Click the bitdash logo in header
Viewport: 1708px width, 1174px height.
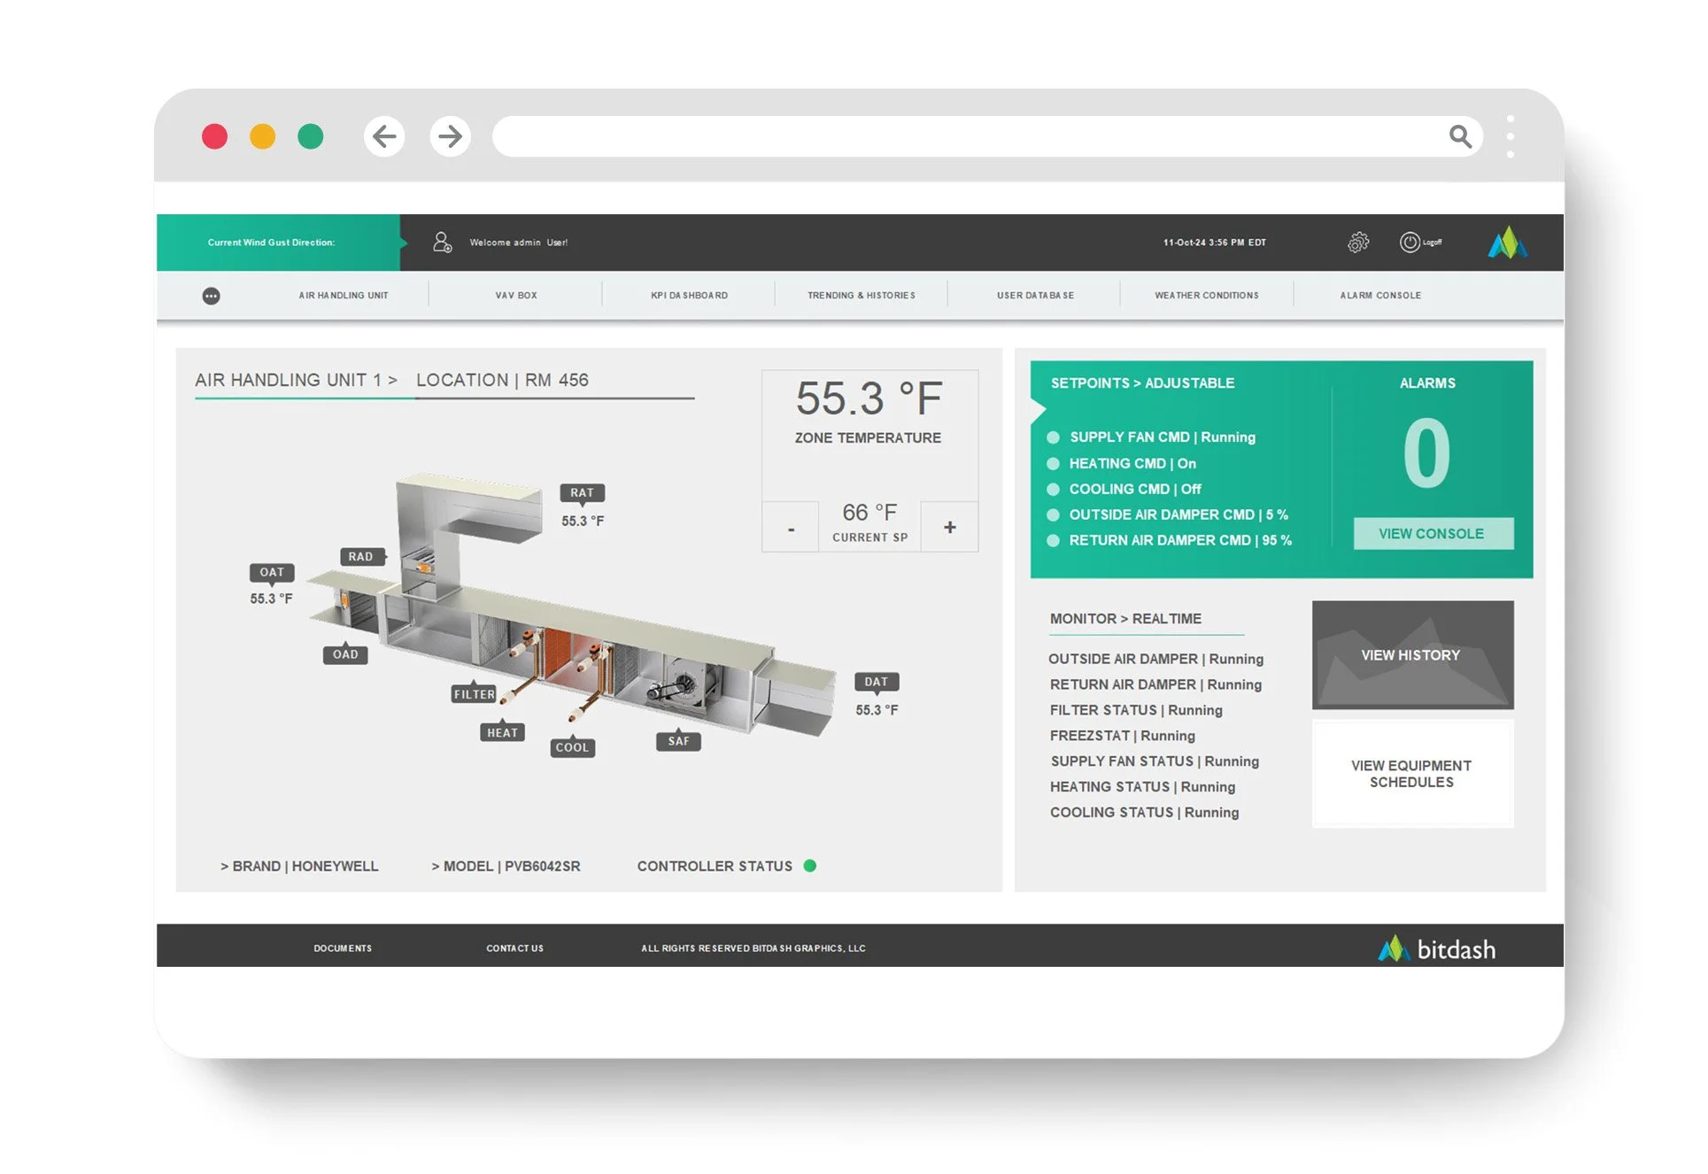[1507, 242]
